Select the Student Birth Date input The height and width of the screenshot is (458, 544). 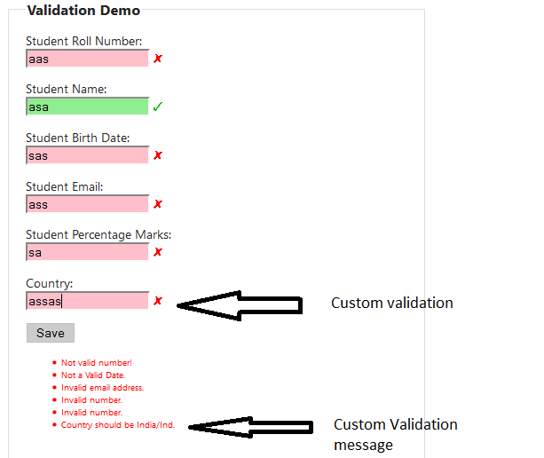87,155
